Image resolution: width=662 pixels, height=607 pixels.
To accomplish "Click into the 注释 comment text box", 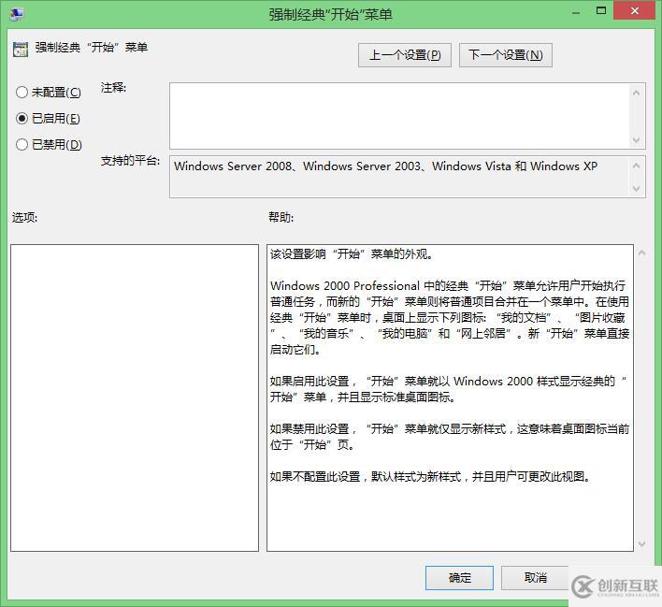I will pyautogui.click(x=399, y=116).
